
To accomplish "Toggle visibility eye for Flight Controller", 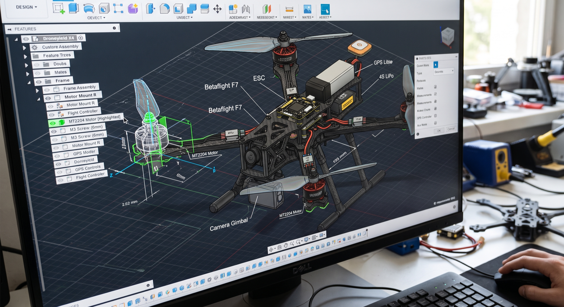I will tap(52, 115).
